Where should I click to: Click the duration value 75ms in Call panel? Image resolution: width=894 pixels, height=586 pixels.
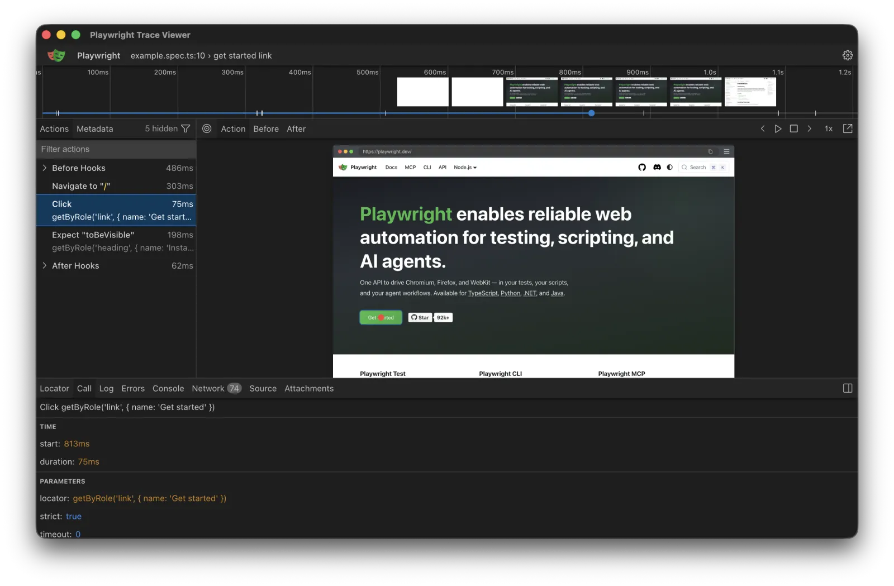click(88, 461)
